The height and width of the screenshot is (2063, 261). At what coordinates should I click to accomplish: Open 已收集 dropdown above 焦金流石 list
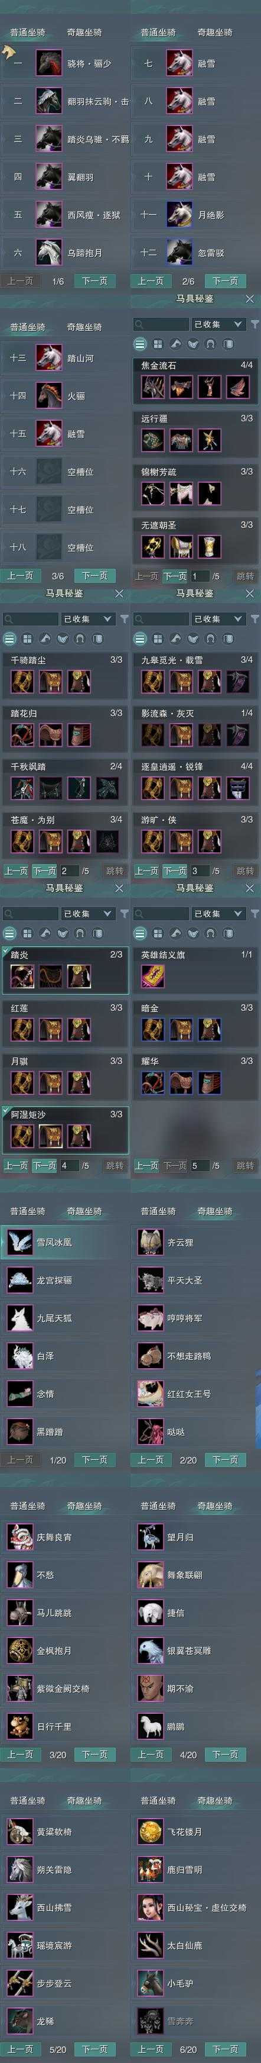click(x=217, y=324)
